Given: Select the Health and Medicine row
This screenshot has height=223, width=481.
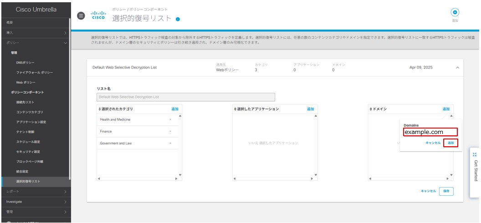Looking at the screenshot, I should 138,119.
